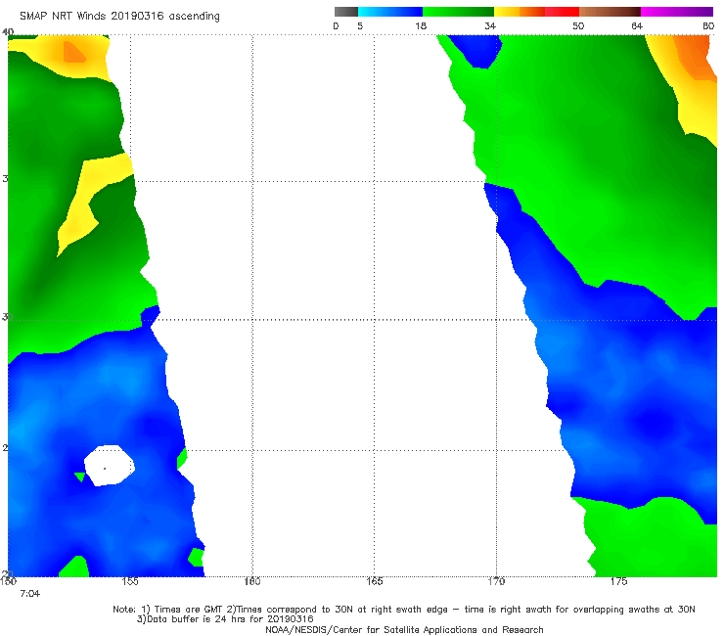
Task: Click the orange high-wind patch in the upper-right corner
Action: 695,56
